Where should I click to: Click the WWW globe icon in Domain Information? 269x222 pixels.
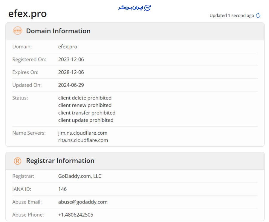point(18,31)
